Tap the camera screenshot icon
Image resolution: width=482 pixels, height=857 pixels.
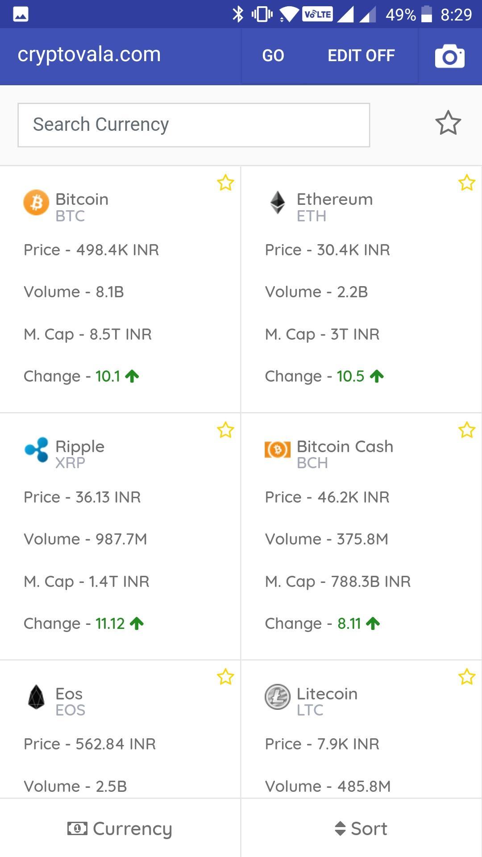pos(449,56)
